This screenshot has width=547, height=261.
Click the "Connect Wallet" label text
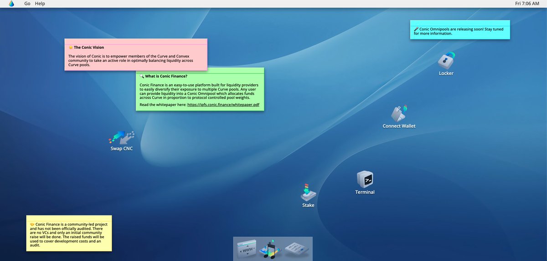click(x=399, y=126)
